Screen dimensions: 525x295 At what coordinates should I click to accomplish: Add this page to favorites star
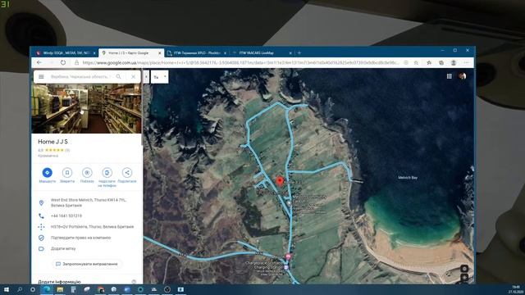click(x=416, y=62)
